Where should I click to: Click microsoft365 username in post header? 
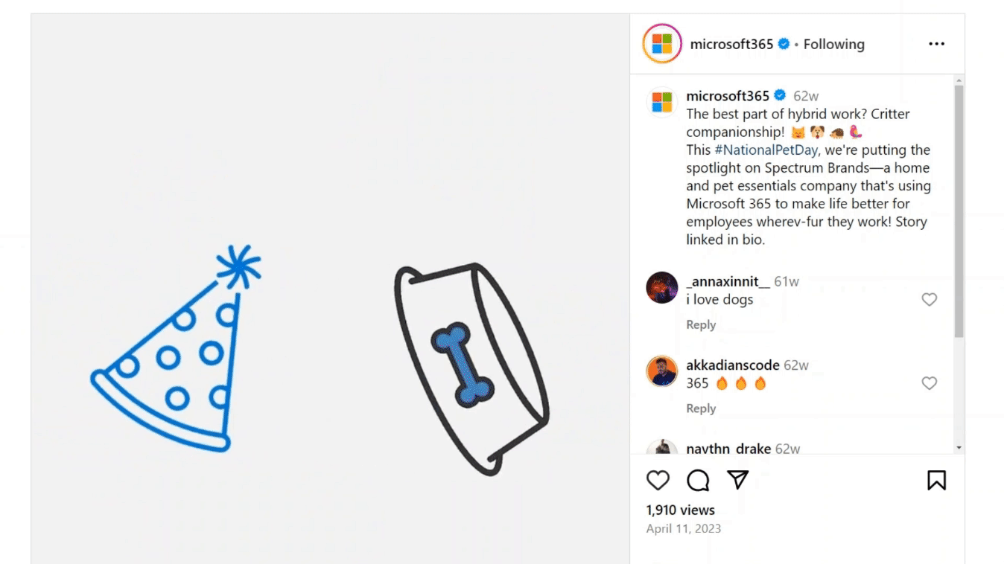click(731, 44)
